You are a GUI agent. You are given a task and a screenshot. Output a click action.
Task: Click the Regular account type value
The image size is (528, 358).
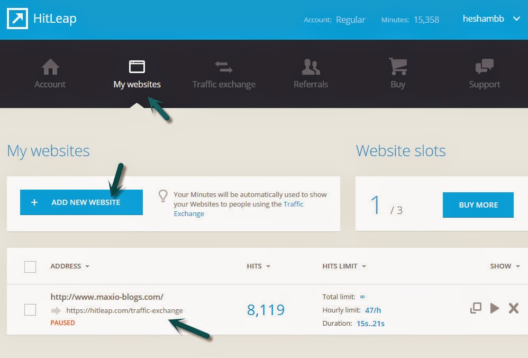(x=351, y=20)
